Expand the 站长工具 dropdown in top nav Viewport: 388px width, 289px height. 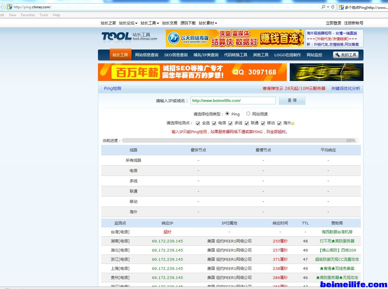pyautogui.click(x=150, y=23)
